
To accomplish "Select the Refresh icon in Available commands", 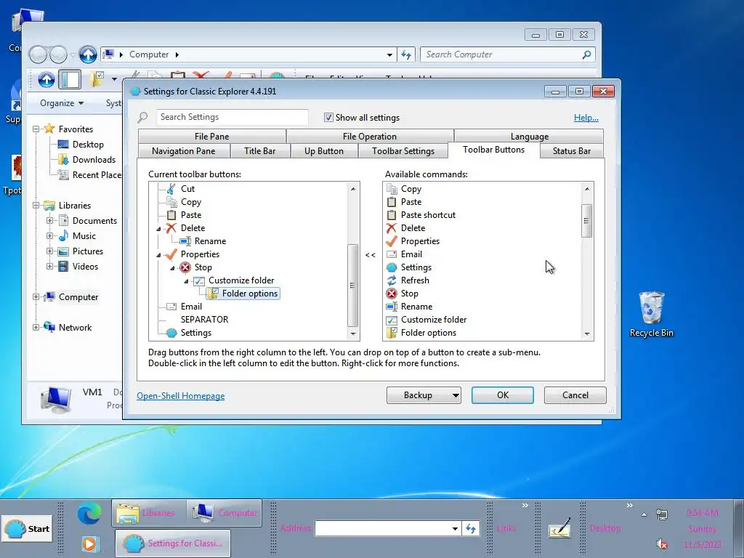I will pos(392,280).
